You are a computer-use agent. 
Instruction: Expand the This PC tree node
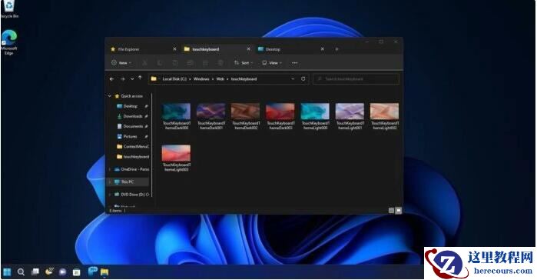point(110,182)
